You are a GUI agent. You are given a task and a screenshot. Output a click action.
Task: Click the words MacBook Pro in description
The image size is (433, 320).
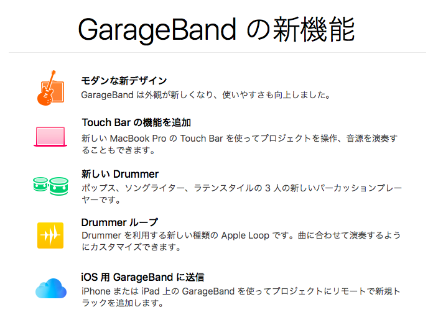[138, 139]
